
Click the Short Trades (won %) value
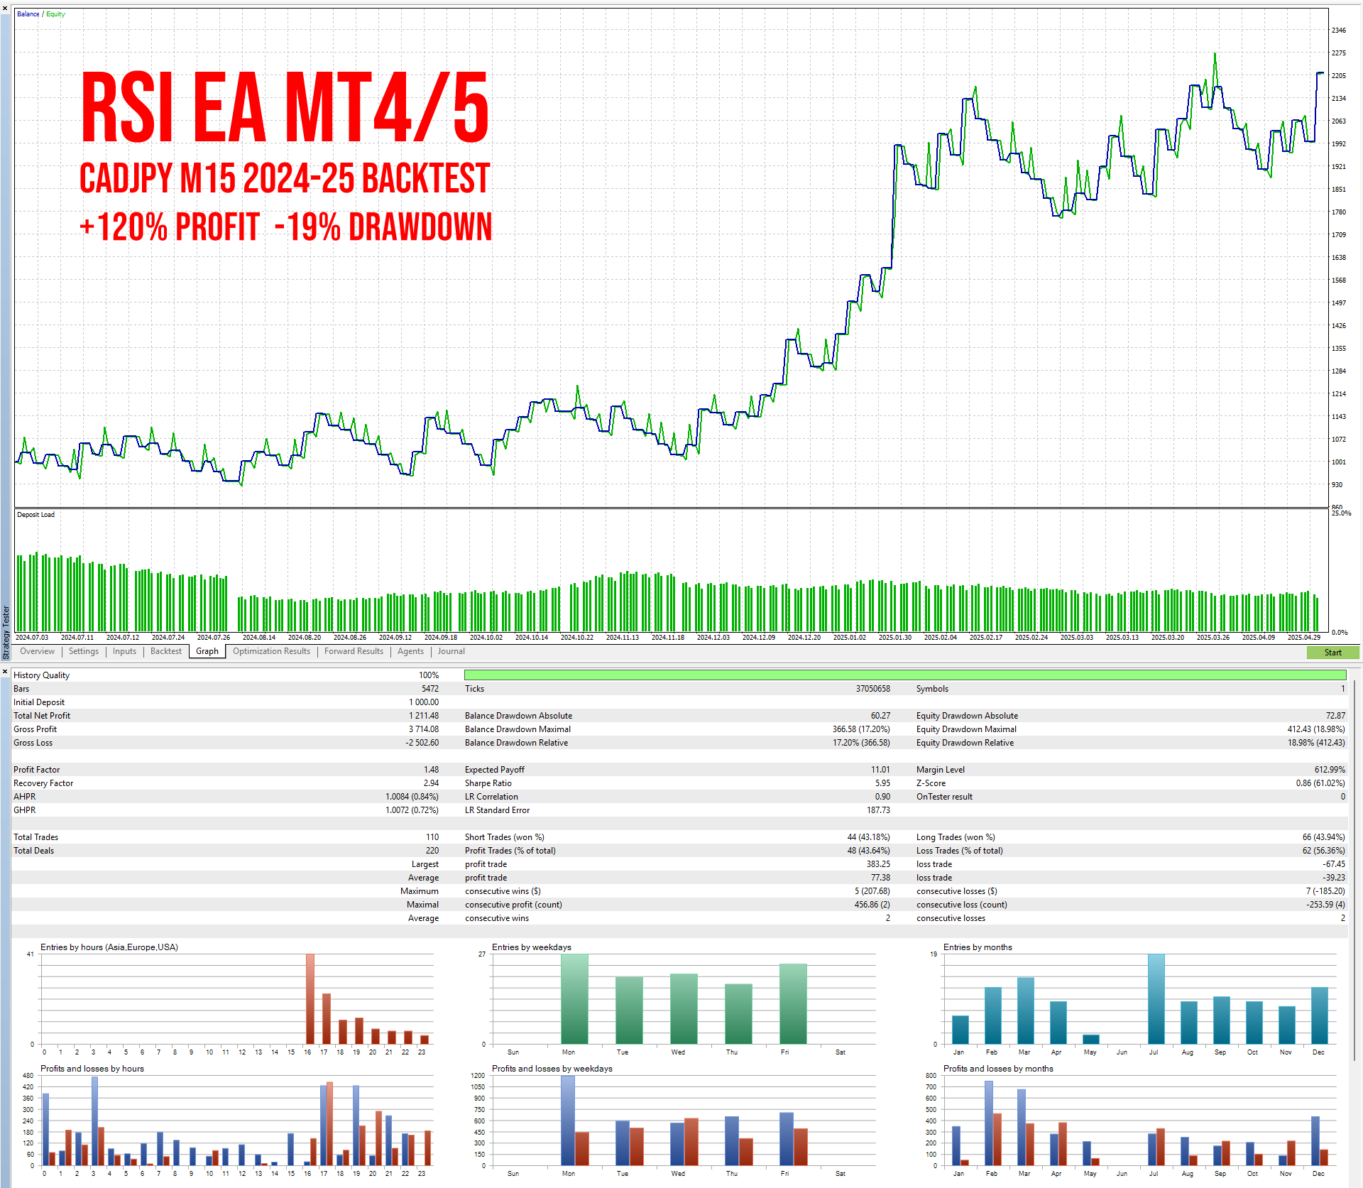[868, 837]
